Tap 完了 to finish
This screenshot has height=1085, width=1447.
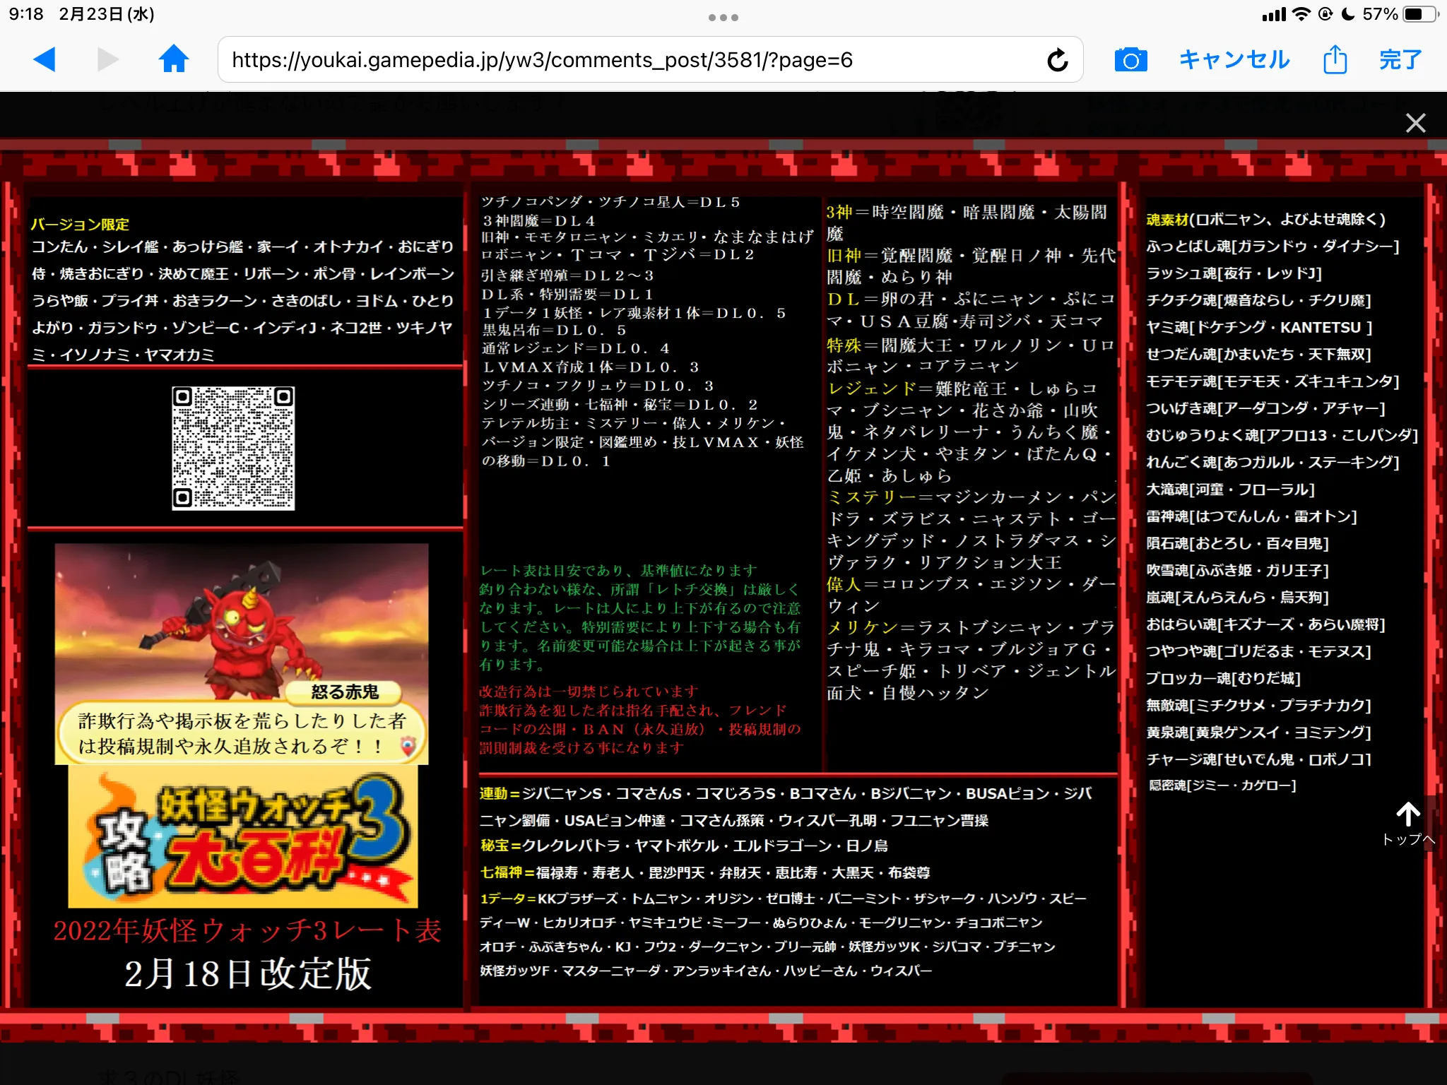[1400, 59]
